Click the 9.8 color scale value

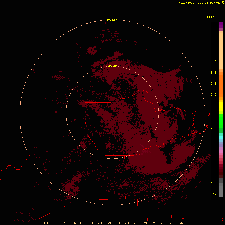[x=214, y=28]
